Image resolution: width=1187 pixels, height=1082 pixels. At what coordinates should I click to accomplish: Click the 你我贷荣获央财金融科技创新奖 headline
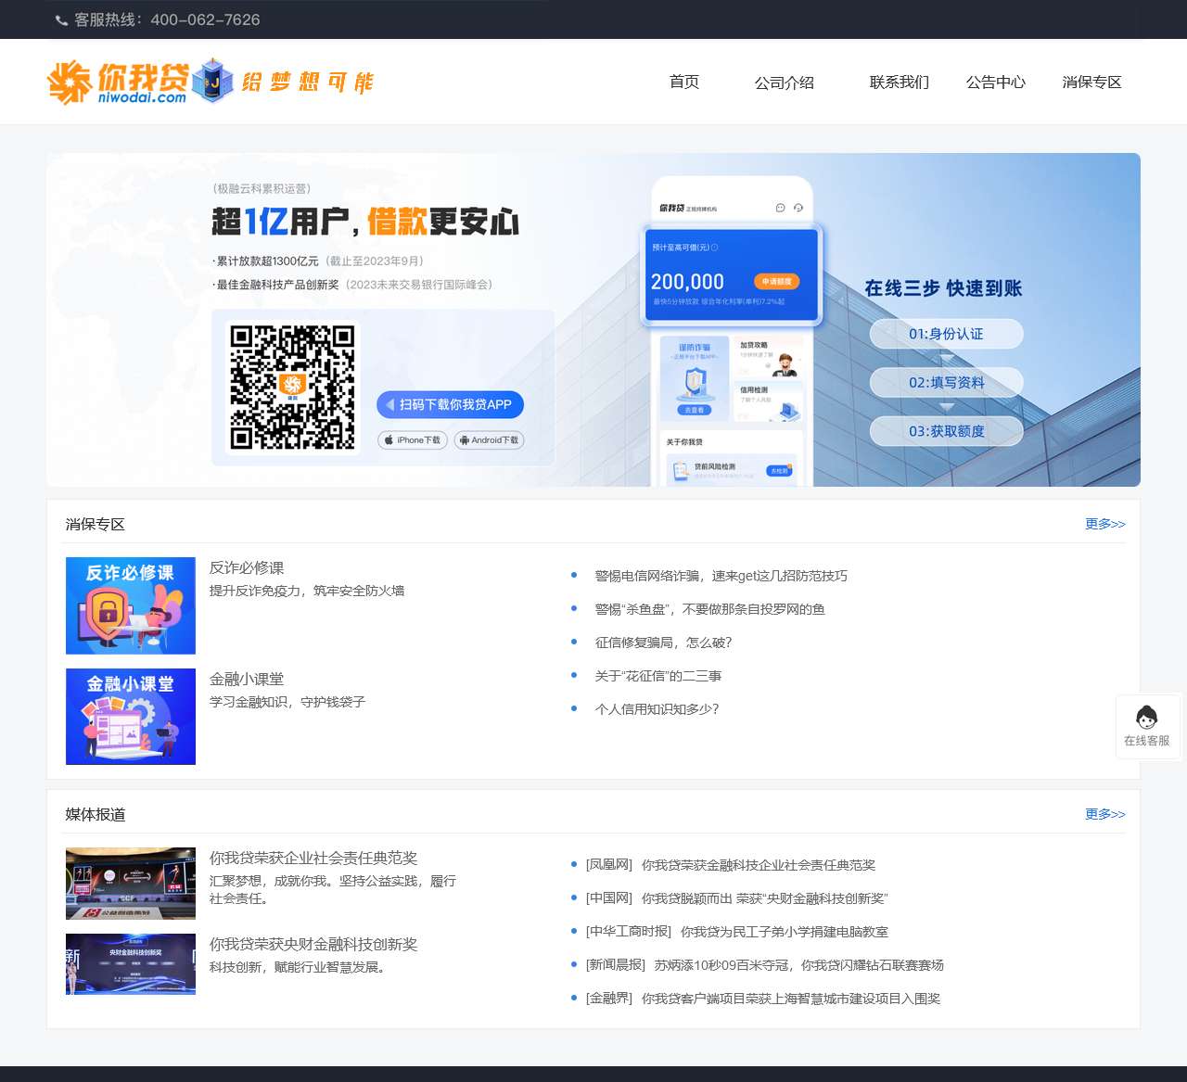(313, 944)
